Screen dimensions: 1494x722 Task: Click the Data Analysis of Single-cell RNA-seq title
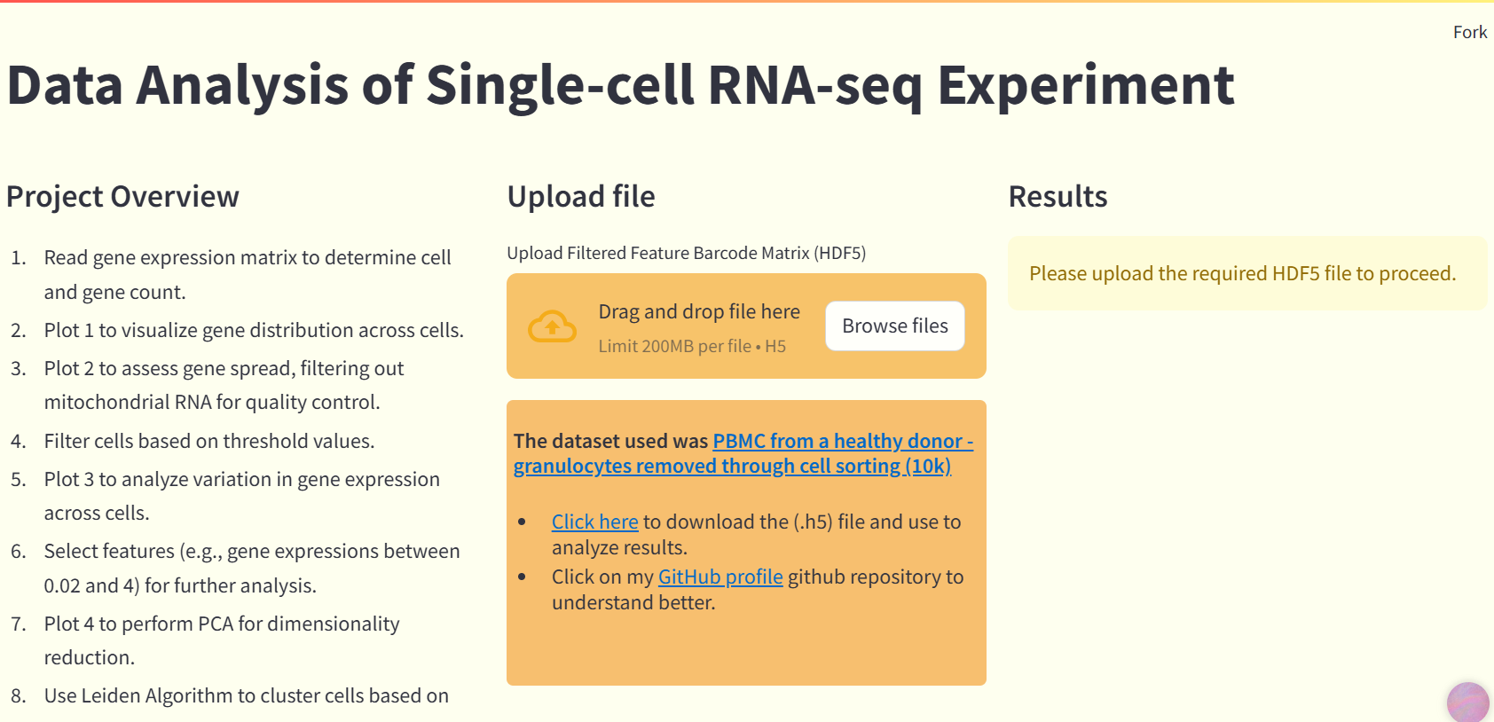point(620,86)
